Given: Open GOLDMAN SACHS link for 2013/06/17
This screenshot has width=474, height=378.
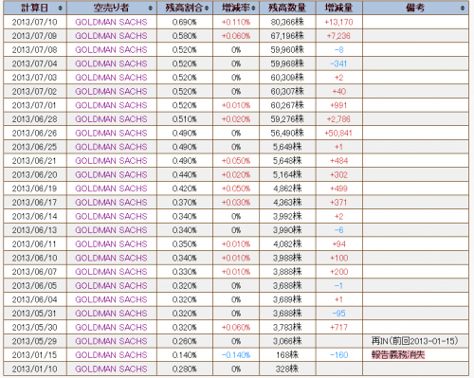Looking at the screenshot, I should [111, 203].
